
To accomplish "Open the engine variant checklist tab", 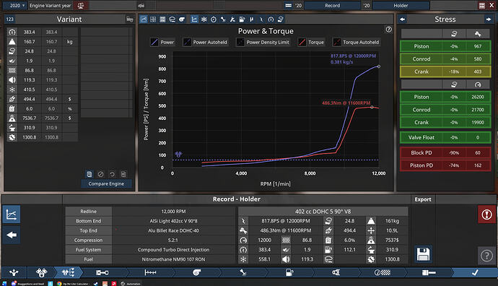I will 69,272.
